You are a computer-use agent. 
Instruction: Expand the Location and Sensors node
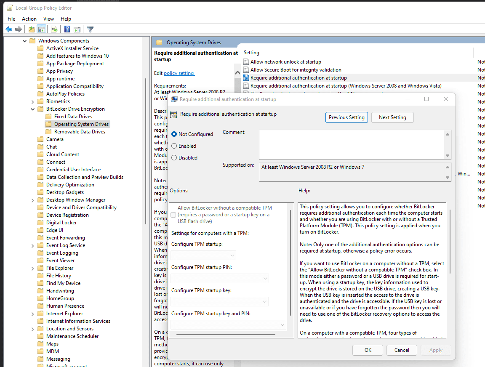[x=33, y=329]
